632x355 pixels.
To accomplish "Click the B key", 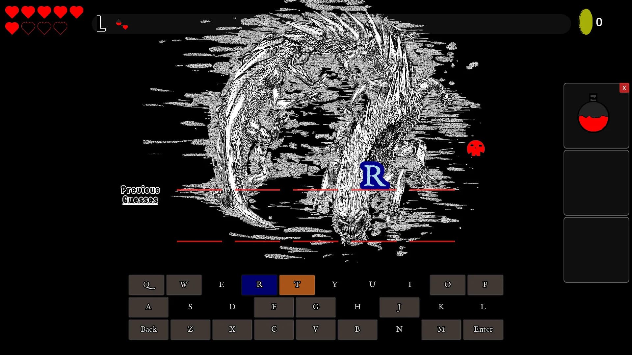I will coord(357,329).
